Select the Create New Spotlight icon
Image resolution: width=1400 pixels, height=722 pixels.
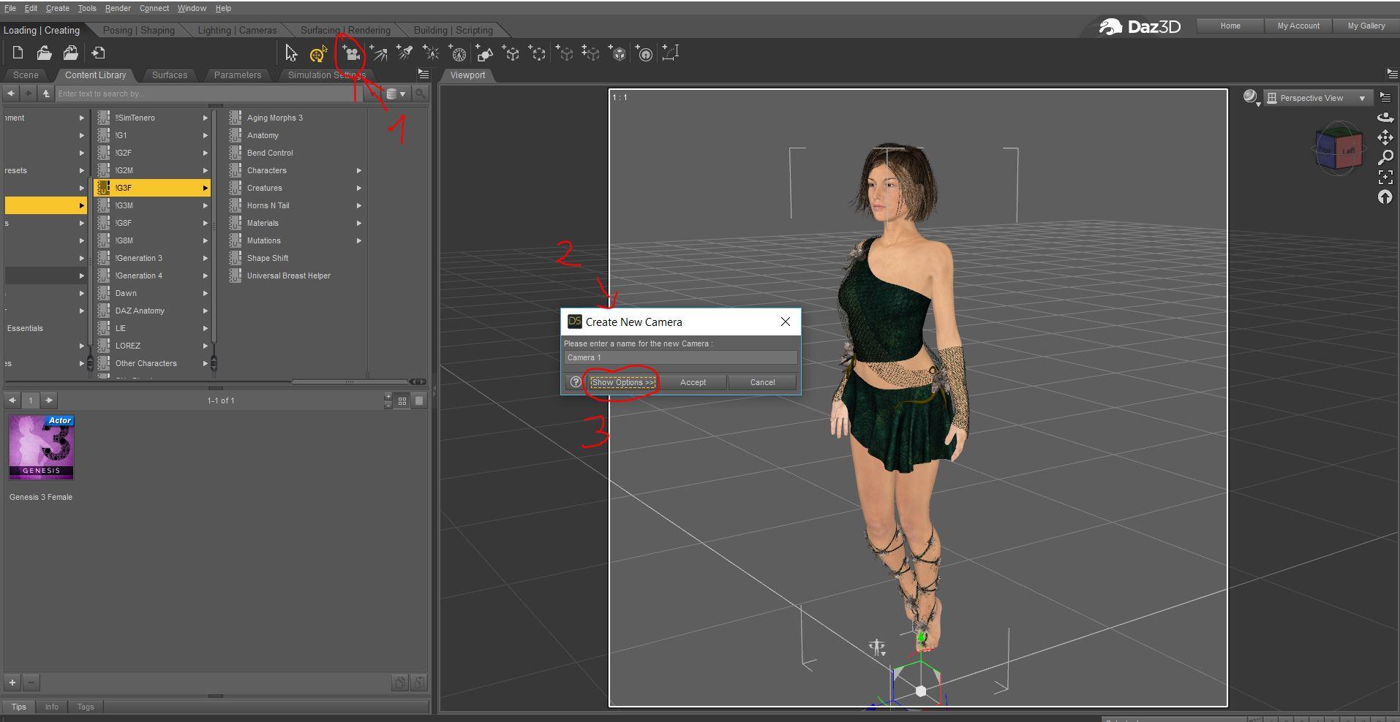point(404,53)
